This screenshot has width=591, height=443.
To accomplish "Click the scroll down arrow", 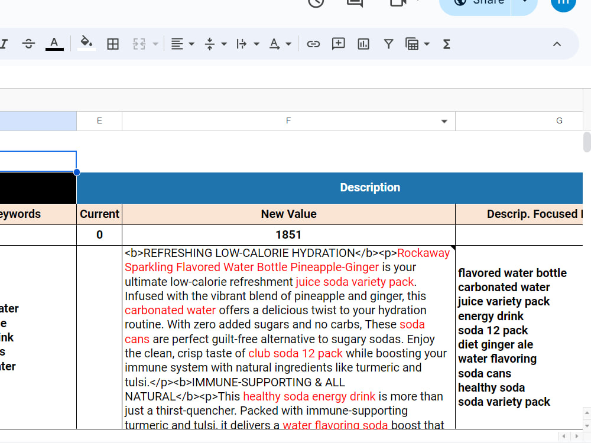I will [x=587, y=425].
